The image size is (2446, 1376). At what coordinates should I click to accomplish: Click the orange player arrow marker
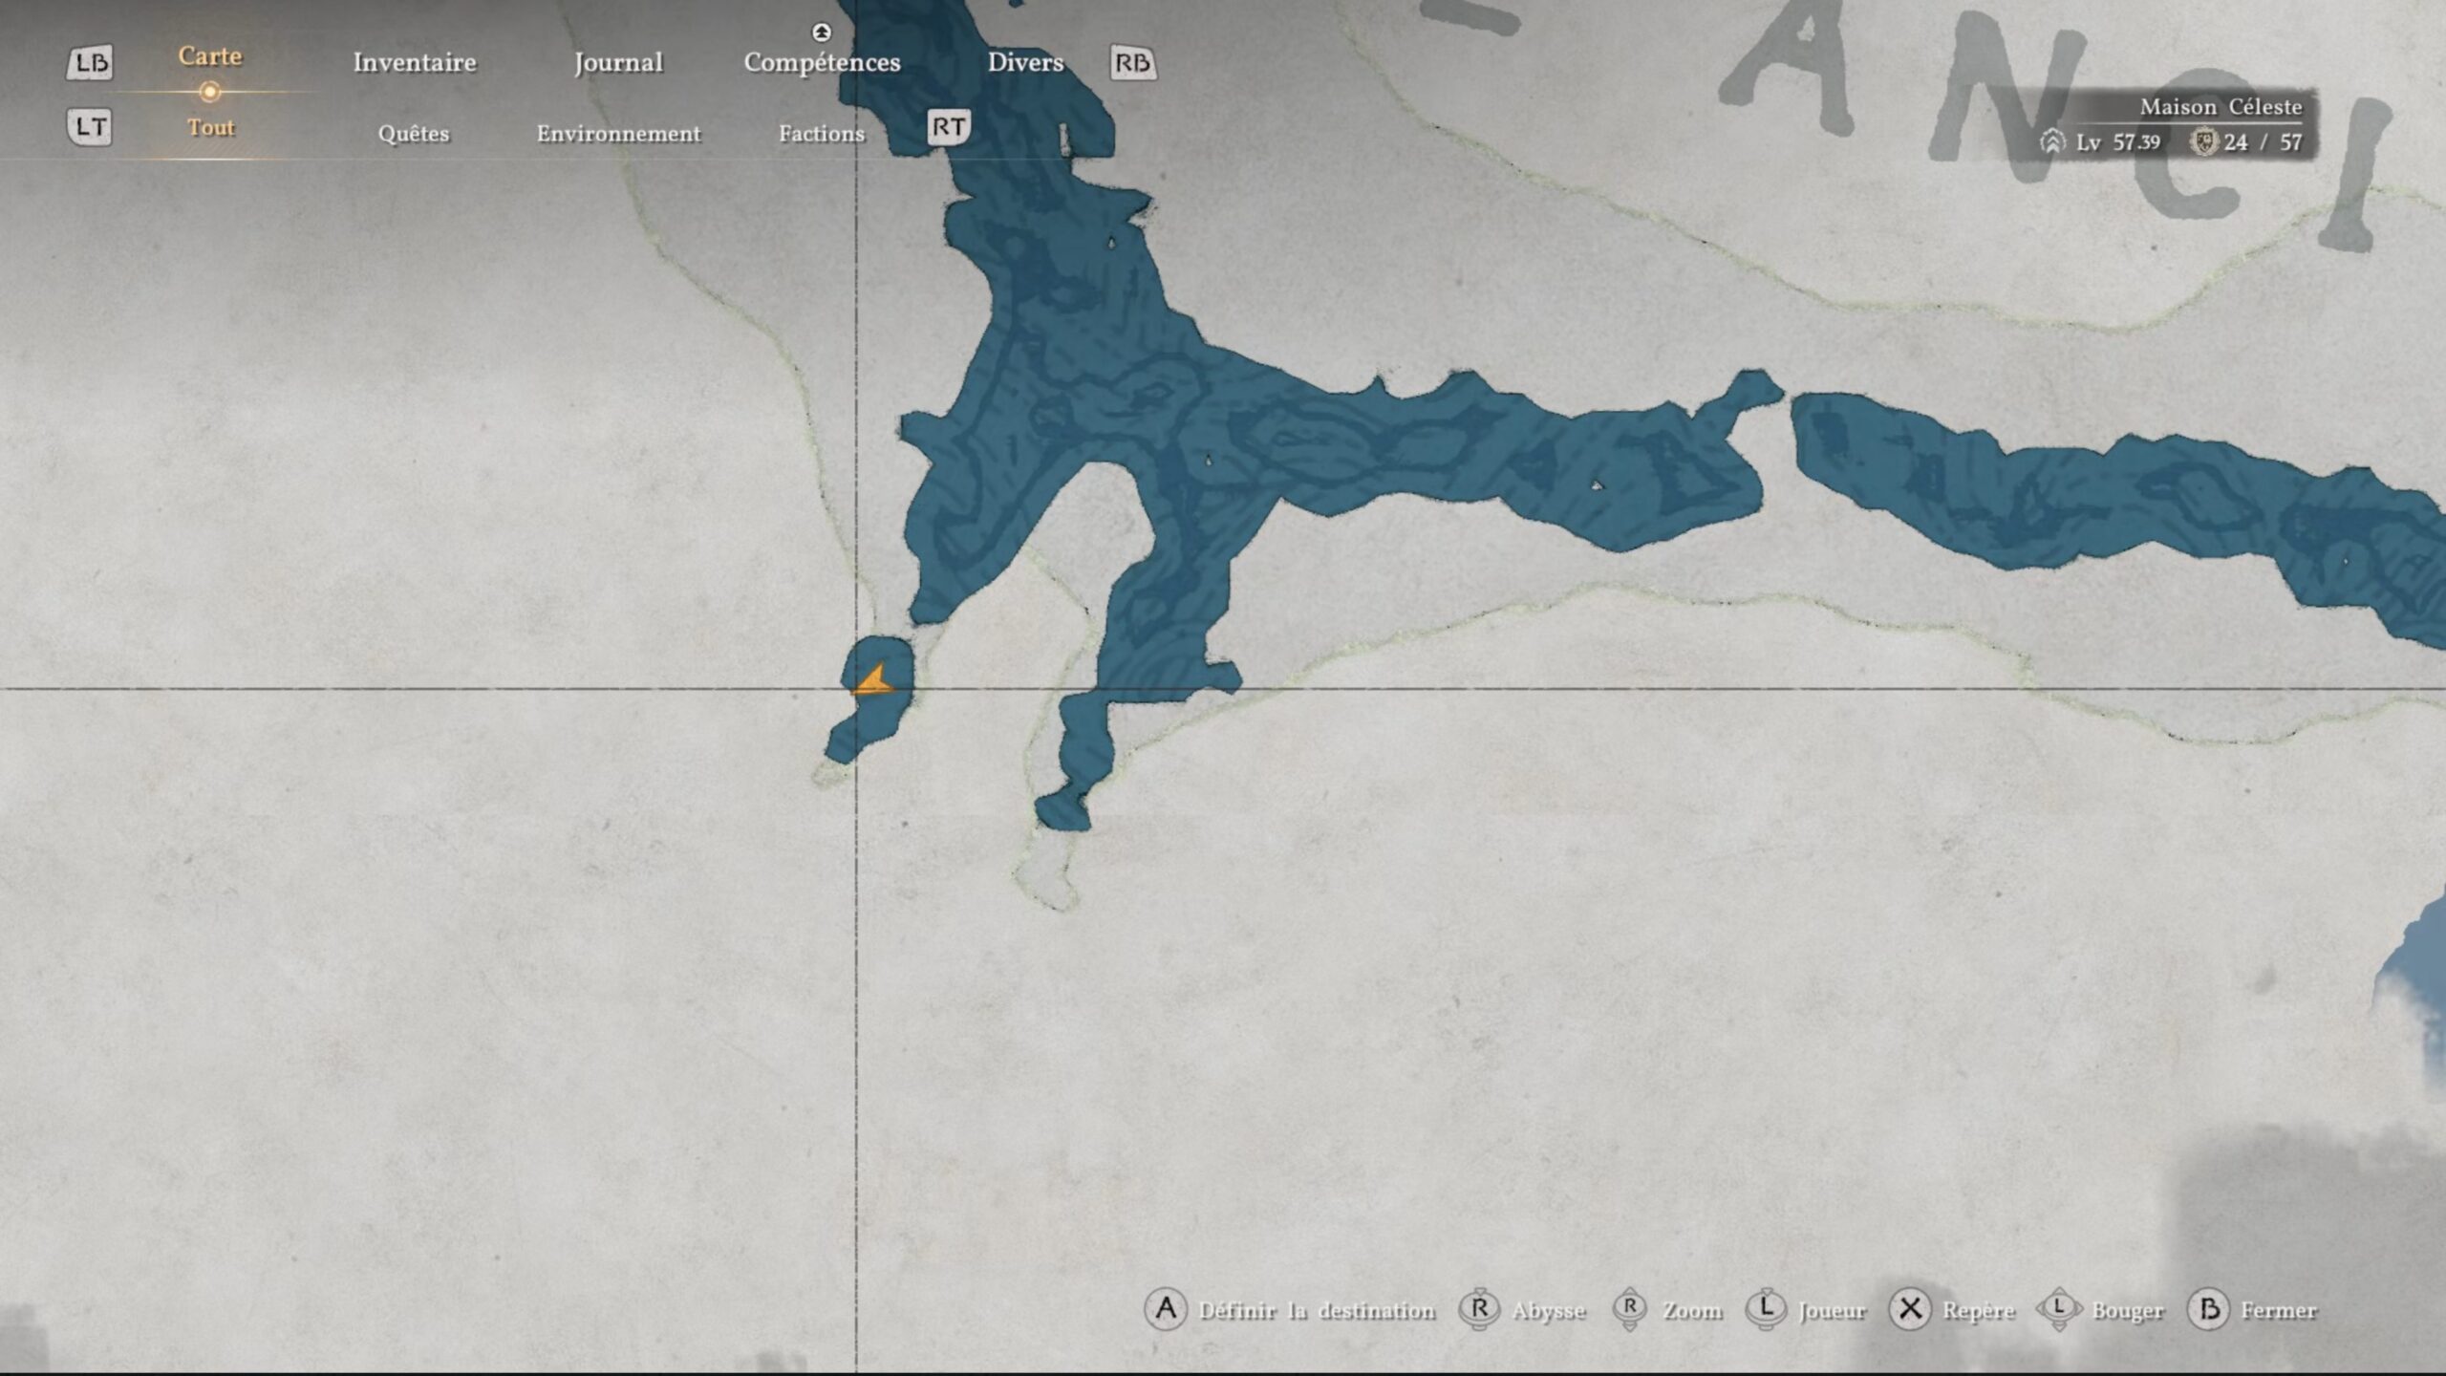(873, 681)
